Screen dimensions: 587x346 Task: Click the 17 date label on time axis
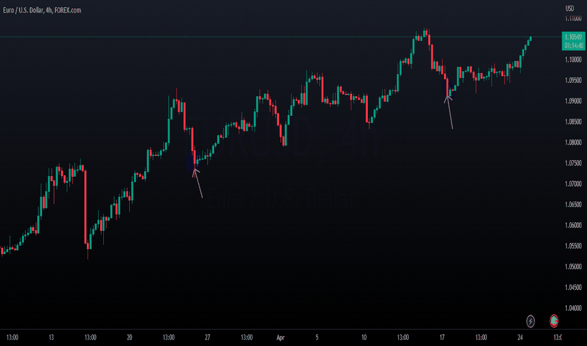442,337
